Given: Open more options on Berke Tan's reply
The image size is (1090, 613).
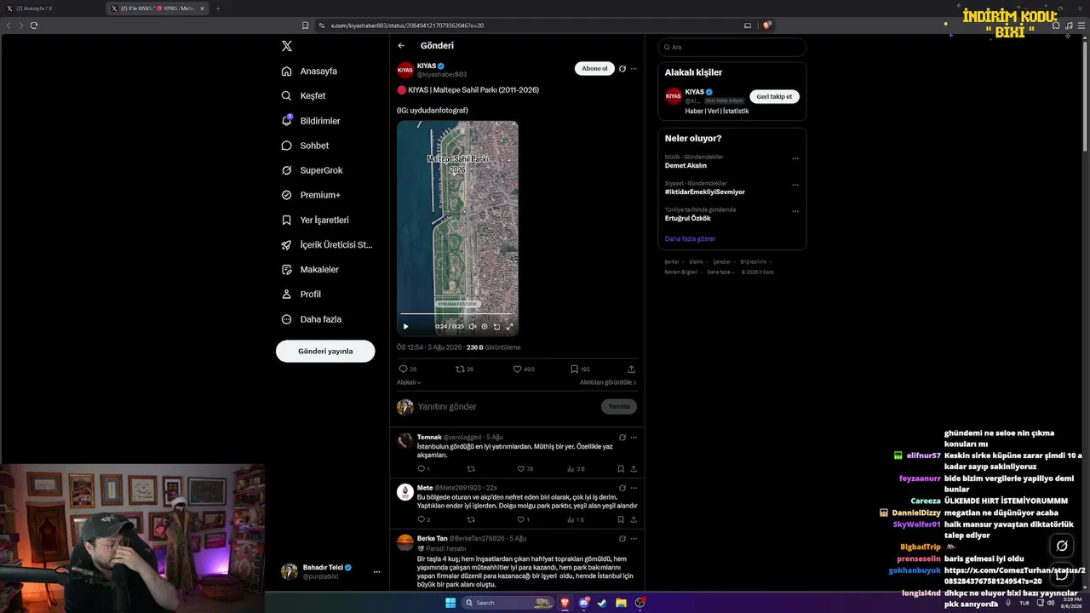Looking at the screenshot, I should pos(634,538).
